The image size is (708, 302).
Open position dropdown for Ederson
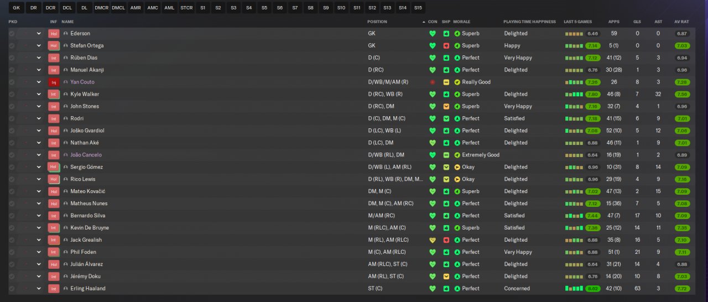(x=39, y=33)
